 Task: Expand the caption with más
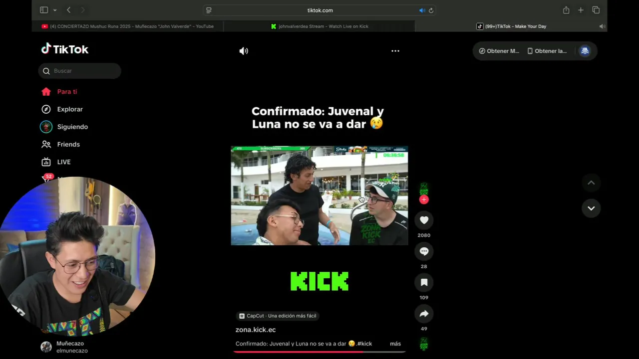click(395, 344)
